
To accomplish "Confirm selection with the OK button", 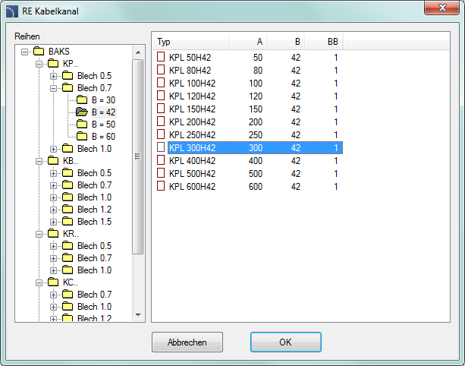I will point(285,342).
